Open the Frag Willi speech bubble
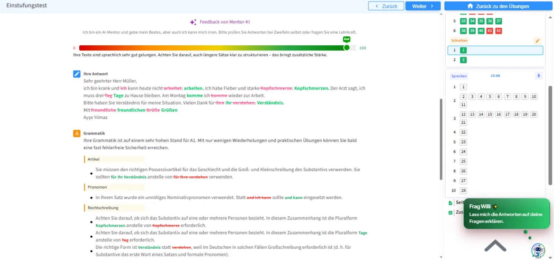 tap(507, 214)
